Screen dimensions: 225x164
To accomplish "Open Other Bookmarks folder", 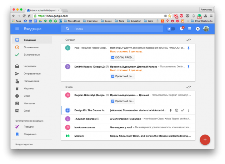I will click(x=202, y=21).
